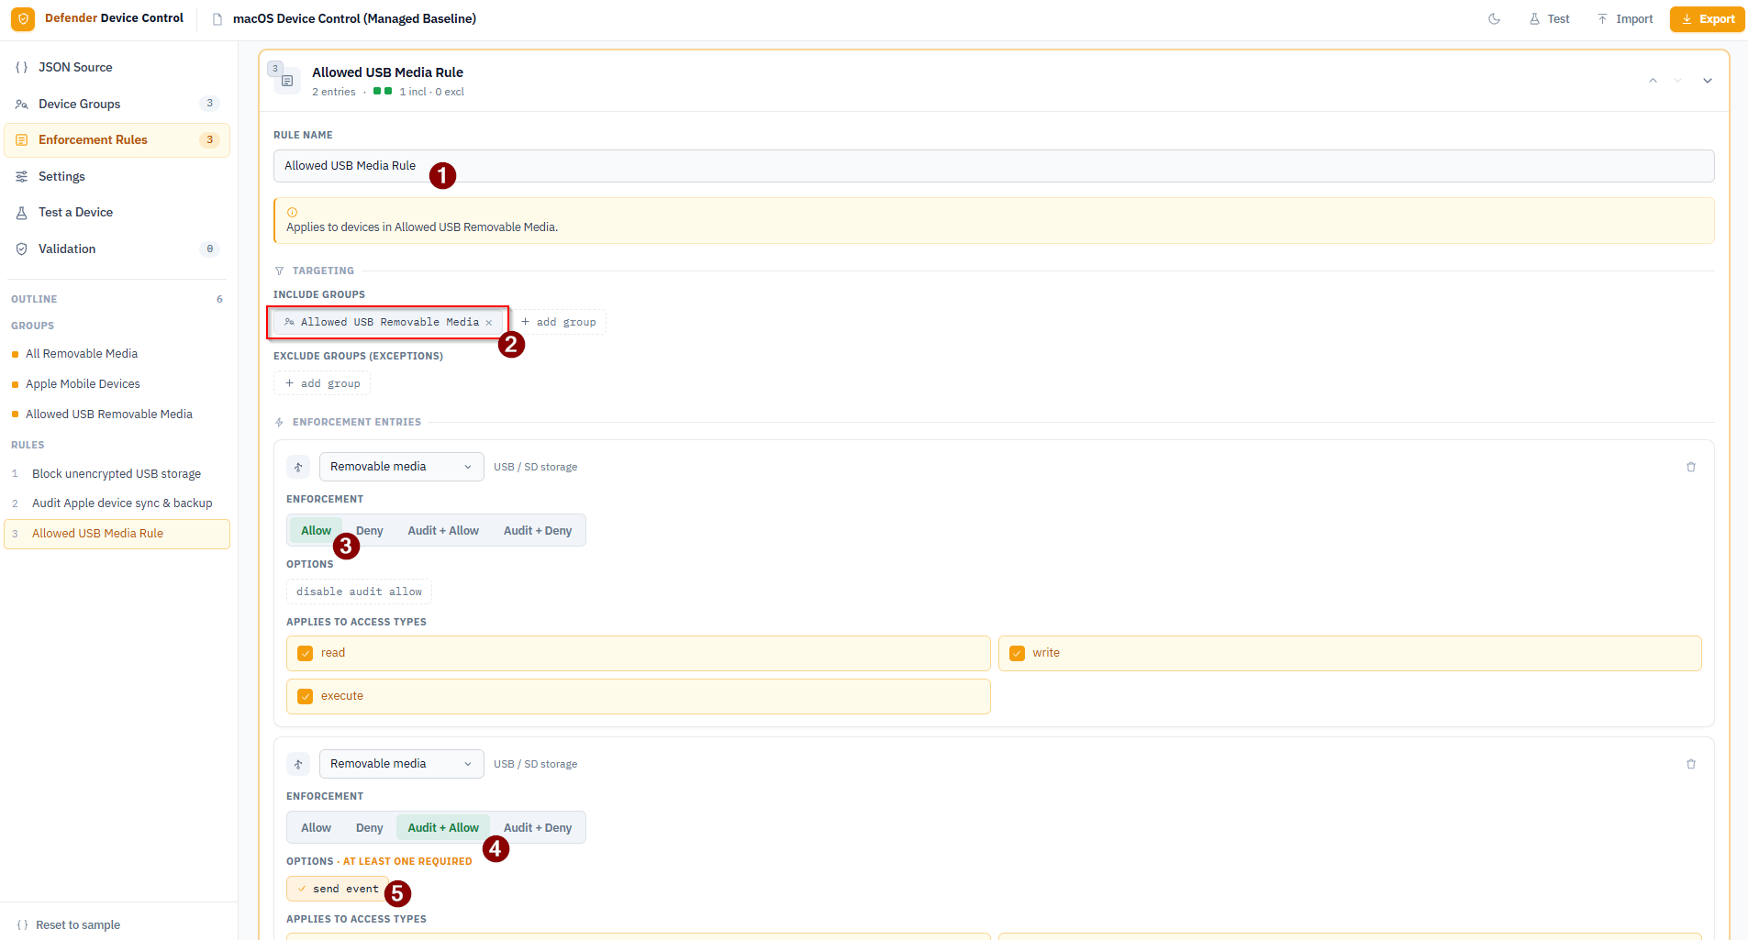The width and height of the screenshot is (1748, 940).
Task: Click the Targeting funnel icon
Action: point(279,271)
